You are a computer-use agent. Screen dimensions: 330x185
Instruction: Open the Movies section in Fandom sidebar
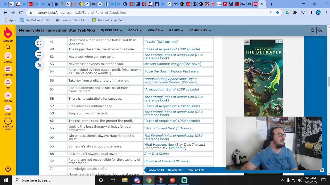click(8, 71)
